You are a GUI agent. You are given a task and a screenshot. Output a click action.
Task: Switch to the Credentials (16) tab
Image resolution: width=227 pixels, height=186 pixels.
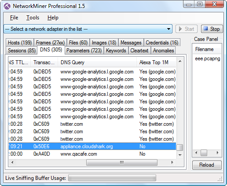click(162, 43)
